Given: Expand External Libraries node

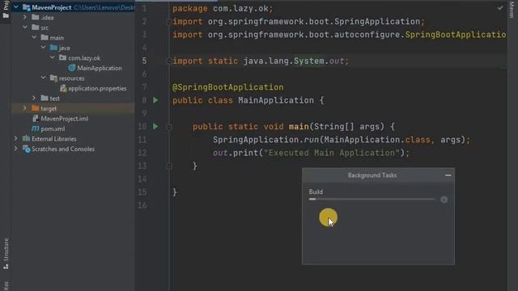Looking at the screenshot, I should click(15, 138).
